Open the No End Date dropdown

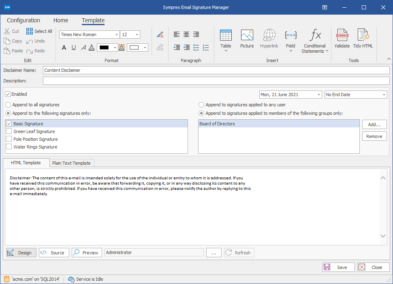point(384,95)
